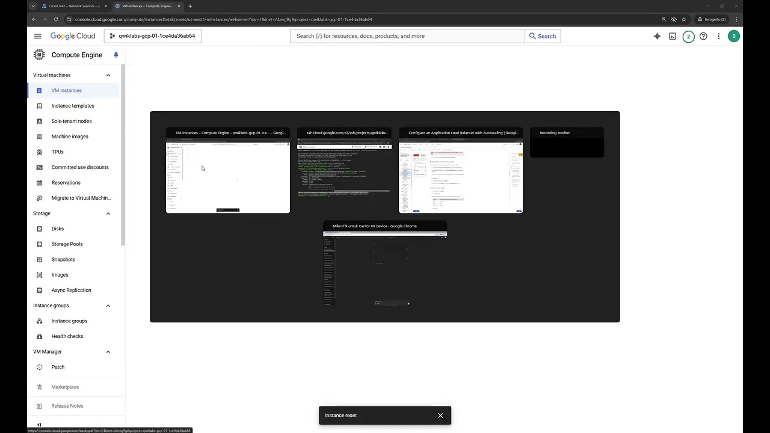Click the Disks icon in sidebar
The image size is (770, 433).
pyautogui.click(x=40, y=229)
